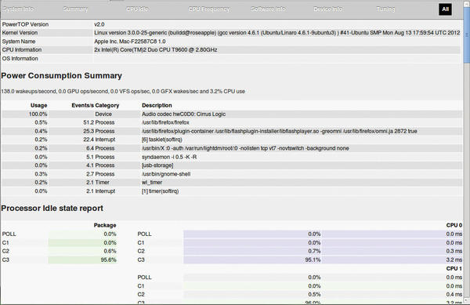Click the Power Consumption Summary heading
The width and height of the screenshot is (470, 305).
[x=61, y=75]
